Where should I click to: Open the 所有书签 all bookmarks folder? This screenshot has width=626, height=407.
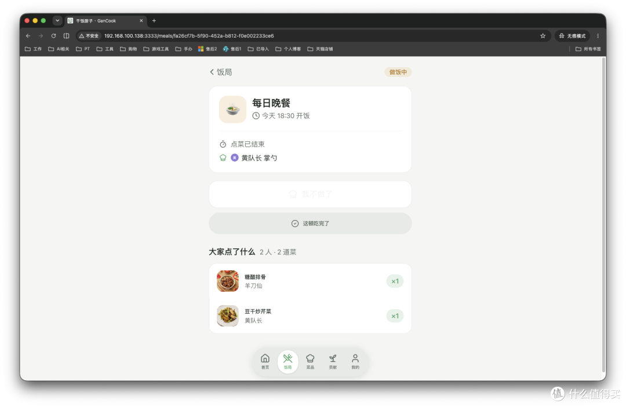point(588,49)
